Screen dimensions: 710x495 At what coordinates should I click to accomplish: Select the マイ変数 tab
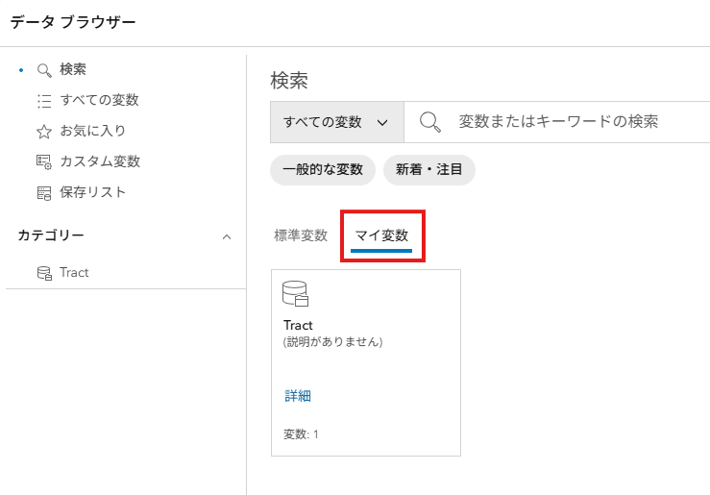point(381,235)
